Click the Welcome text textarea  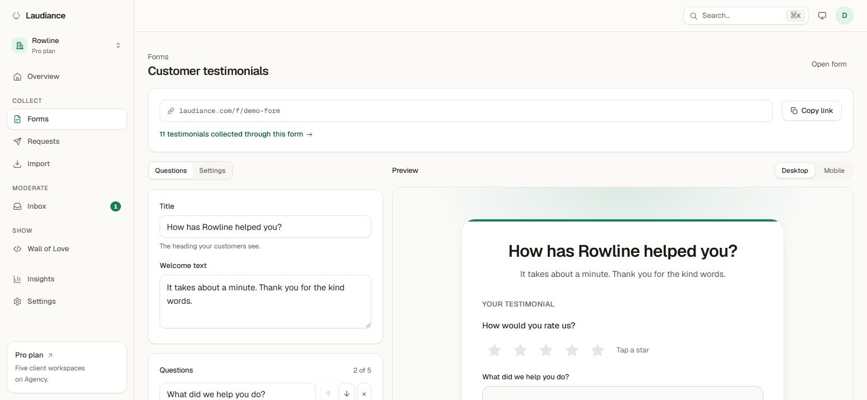click(265, 302)
